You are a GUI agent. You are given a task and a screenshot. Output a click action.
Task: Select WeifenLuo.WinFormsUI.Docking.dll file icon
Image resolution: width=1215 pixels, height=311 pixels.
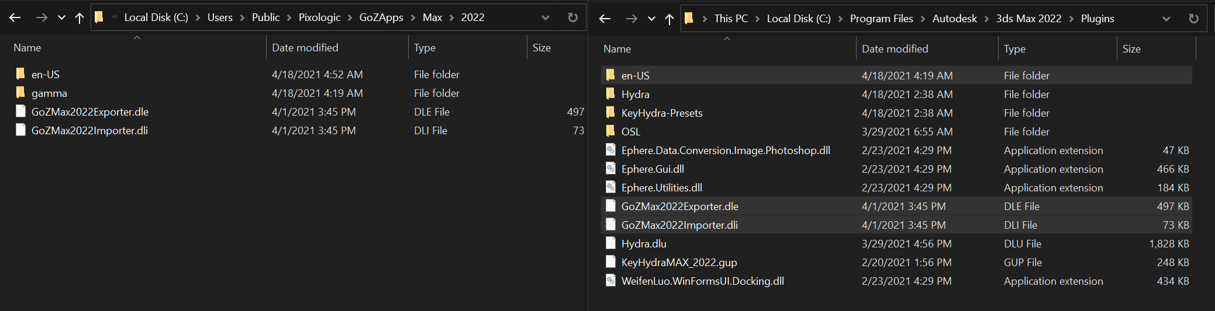(610, 280)
